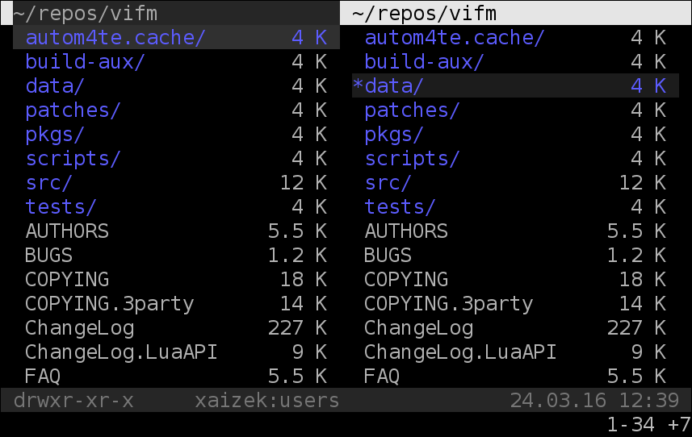Select src/ directory in left pane
The height and width of the screenshot is (437, 692).
[x=177, y=182]
